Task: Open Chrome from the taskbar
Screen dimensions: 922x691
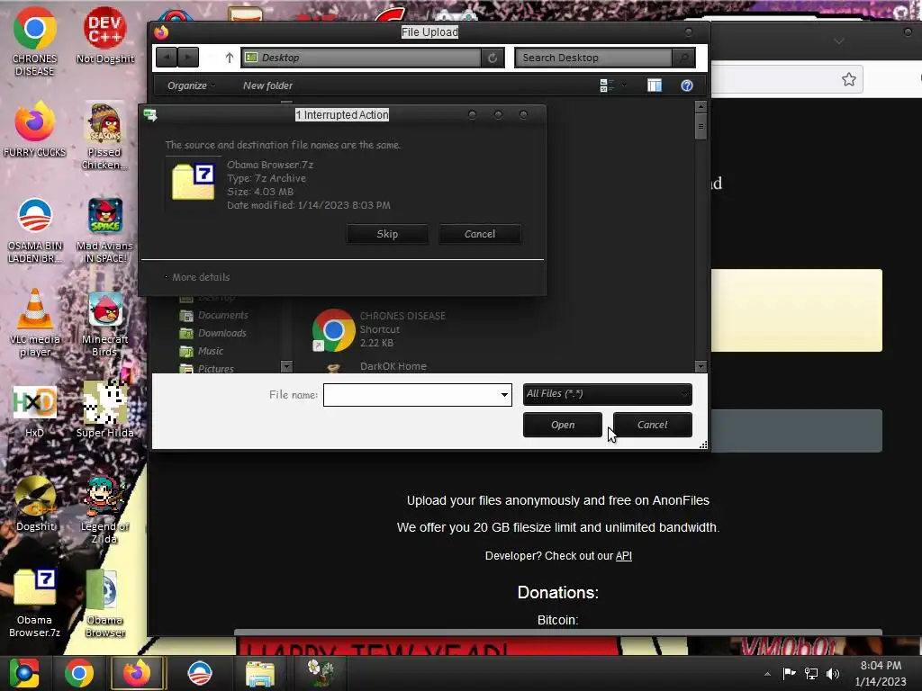Action: tap(79, 673)
